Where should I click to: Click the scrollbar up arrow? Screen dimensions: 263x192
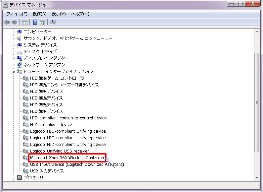click(257, 32)
